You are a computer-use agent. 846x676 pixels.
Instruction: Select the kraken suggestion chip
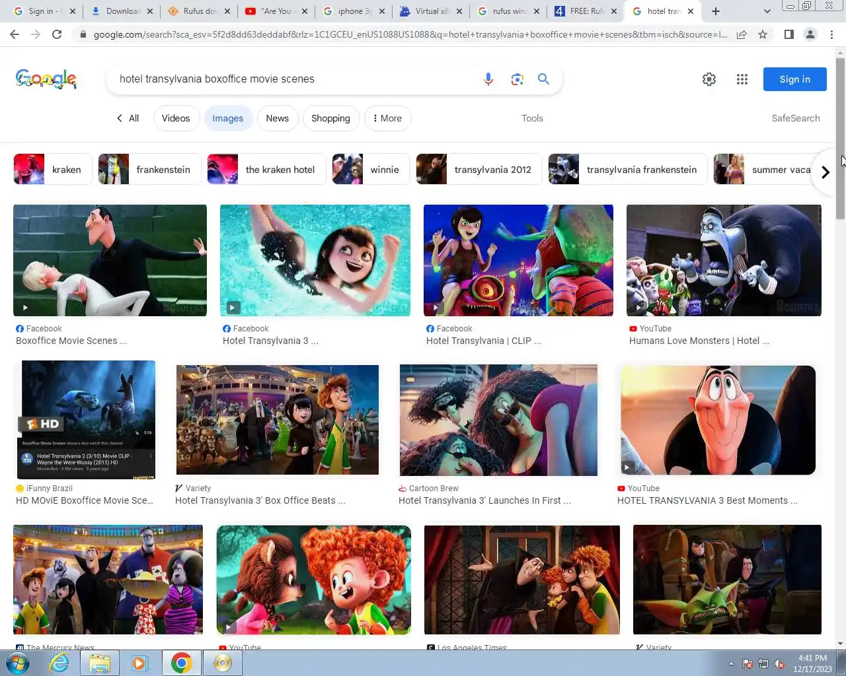click(x=53, y=170)
